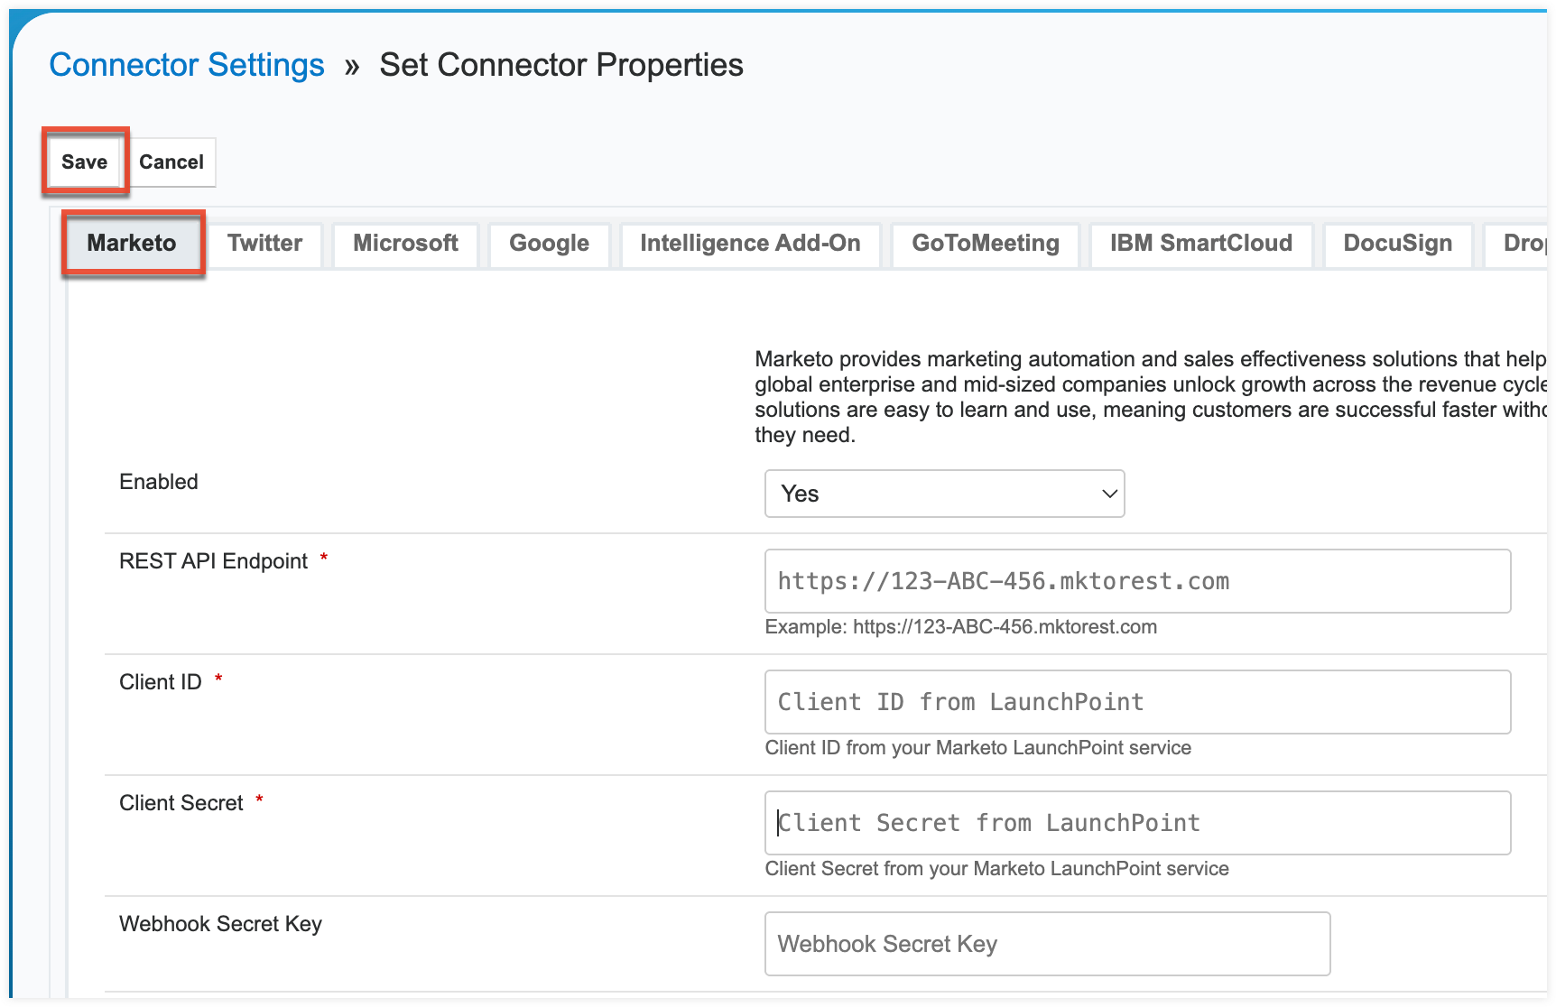Image resolution: width=1556 pixels, height=1007 pixels.
Task: Select the IBM SmartCloud tab
Action: (x=1200, y=243)
